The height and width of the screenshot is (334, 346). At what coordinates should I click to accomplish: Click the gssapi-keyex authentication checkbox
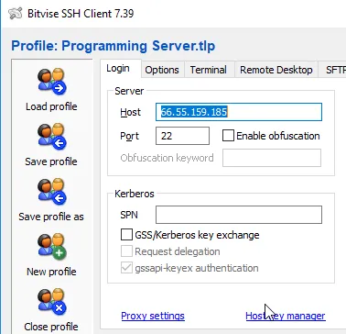pyautogui.click(x=126, y=268)
